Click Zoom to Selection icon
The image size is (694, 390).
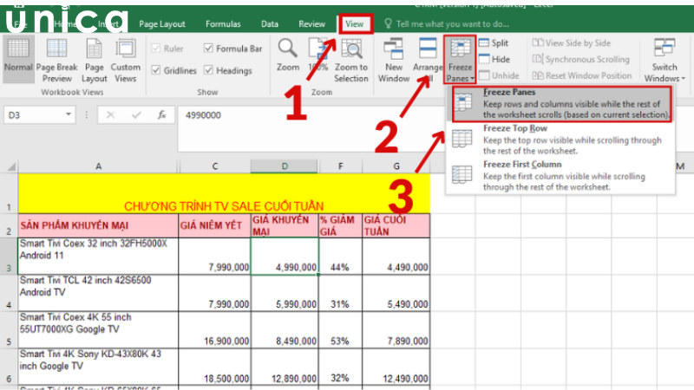coord(351,49)
